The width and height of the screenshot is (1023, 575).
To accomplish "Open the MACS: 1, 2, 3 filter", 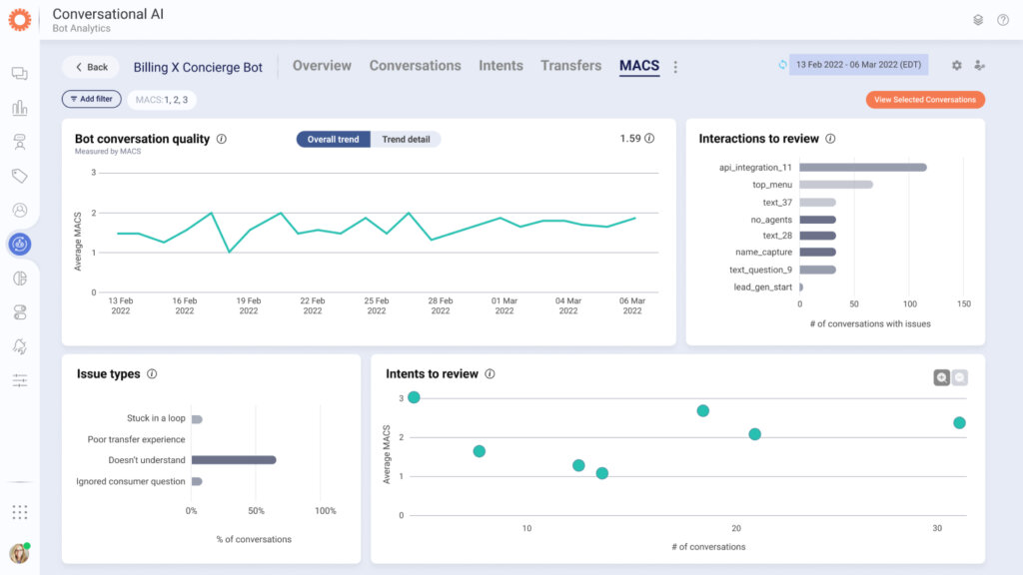I will (162, 100).
